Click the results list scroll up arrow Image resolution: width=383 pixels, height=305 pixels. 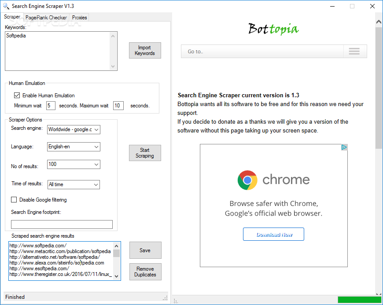pyautogui.click(x=117, y=246)
